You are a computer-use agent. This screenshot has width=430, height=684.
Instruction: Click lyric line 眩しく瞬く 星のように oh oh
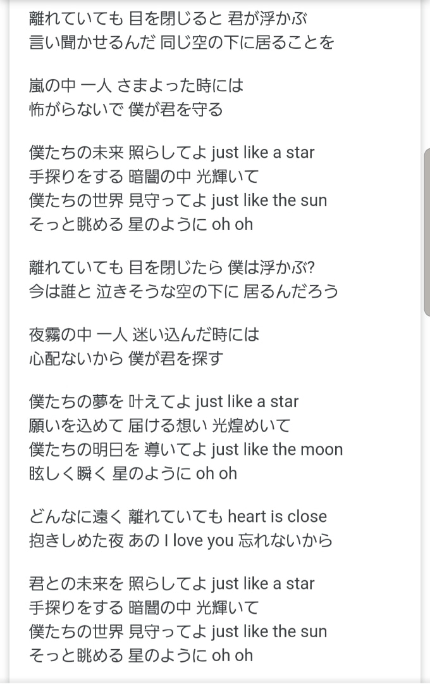click(133, 473)
